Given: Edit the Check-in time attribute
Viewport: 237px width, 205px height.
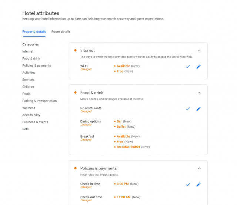Looking at the screenshot, I should (x=198, y=184).
